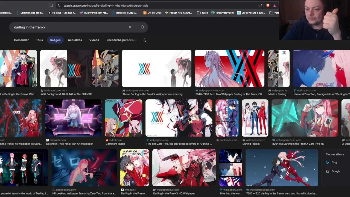Click the powerful team four characters thumbnail
Viewport: 350px width, 197px height.
pyautogui.click(x=24, y=168)
